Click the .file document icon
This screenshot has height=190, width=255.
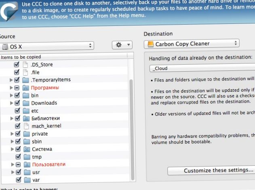coord(25,72)
